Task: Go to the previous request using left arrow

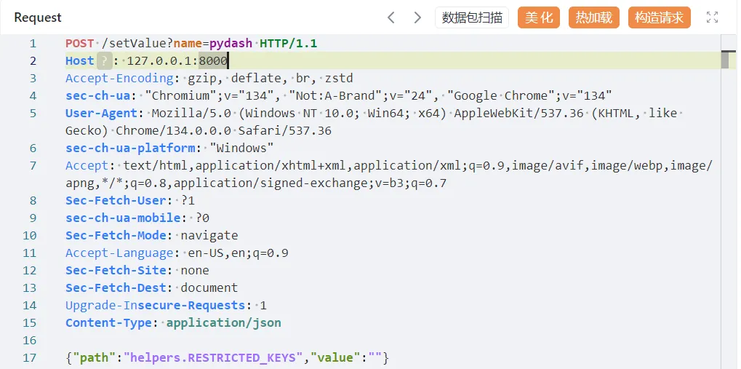Action: (x=391, y=17)
